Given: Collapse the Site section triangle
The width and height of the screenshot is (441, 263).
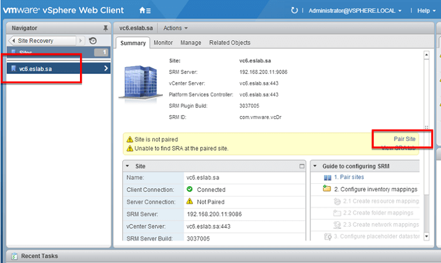Looking at the screenshot, I should (x=127, y=166).
